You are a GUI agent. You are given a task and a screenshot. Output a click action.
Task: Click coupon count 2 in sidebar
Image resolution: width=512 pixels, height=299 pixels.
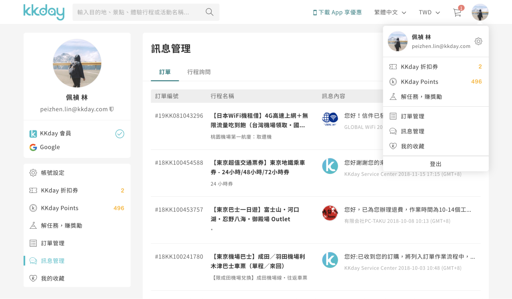pyautogui.click(x=122, y=190)
